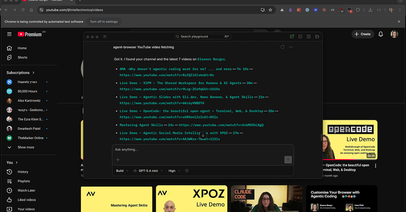406x212 pixels.
Task: Click the Search playground field
Action: click(203, 36)
